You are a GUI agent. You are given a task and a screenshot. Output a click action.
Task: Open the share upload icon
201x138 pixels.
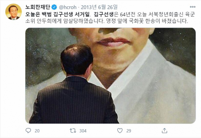[x=165, y=130]
